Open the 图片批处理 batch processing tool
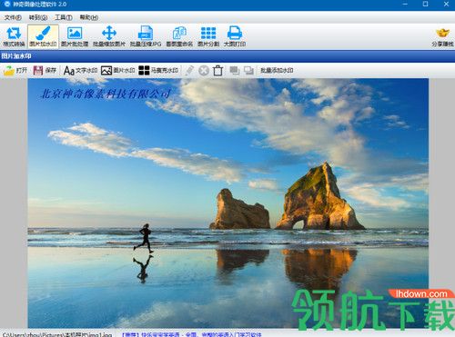Screen dimensions: 455x337 point(75,36)
